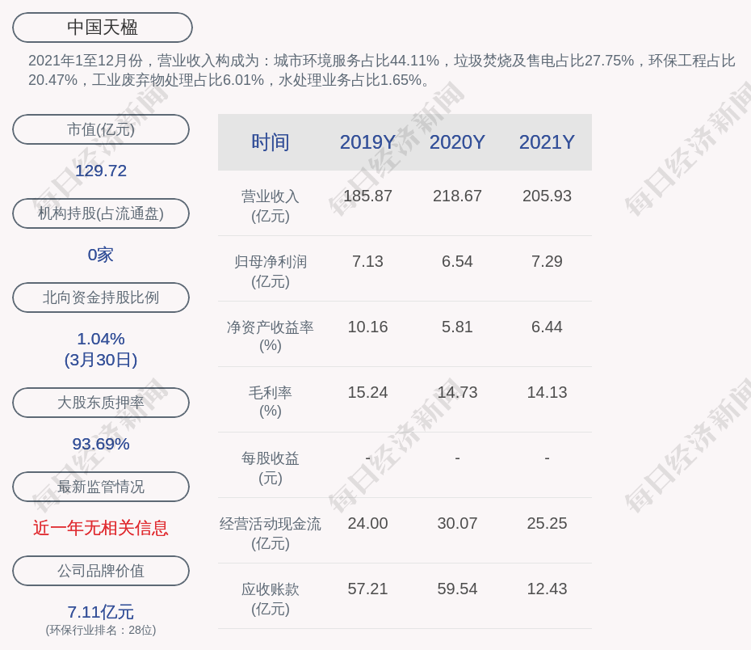751x650 pixels.
Task: Open the 最新监管情况 pill
Action: coord(101,487)
